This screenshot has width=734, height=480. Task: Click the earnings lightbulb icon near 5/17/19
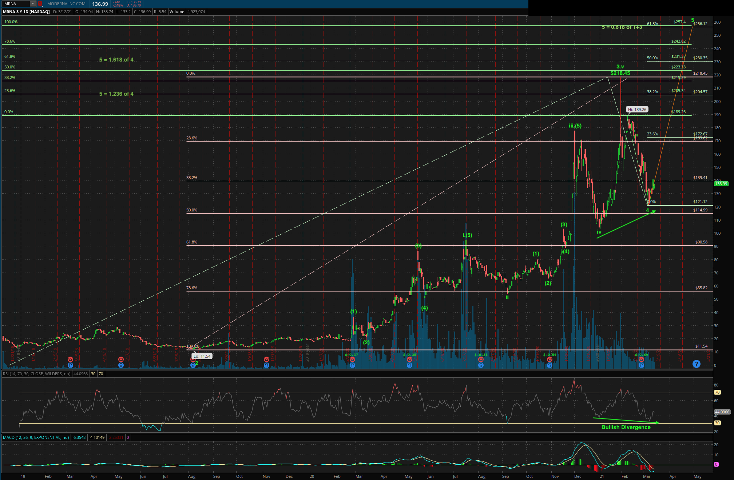[121, 365]
